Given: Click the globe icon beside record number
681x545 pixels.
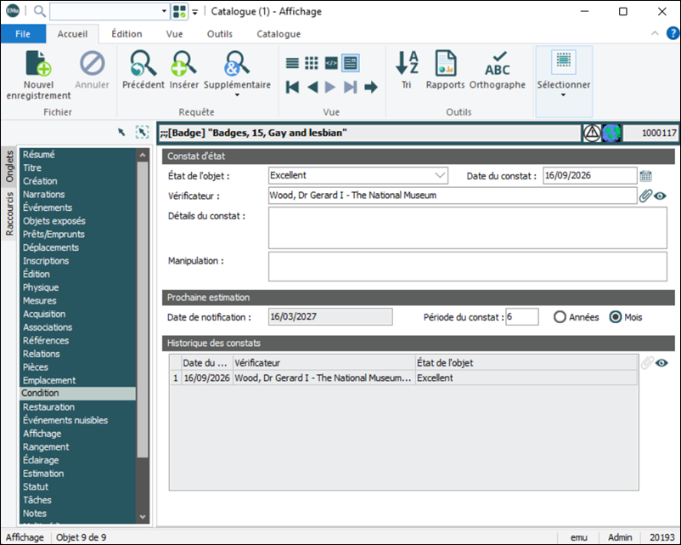Looking at the screenshot, I should (611, 133).
